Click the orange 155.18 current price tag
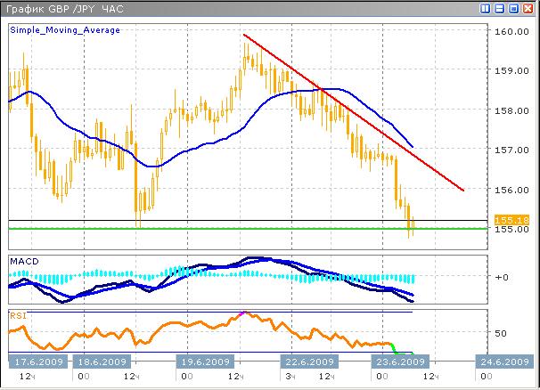 505,219
